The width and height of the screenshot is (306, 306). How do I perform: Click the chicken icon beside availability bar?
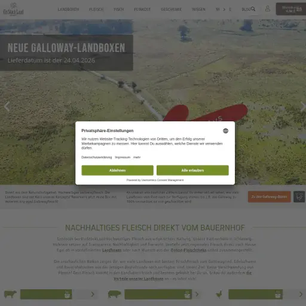(219, 294)
